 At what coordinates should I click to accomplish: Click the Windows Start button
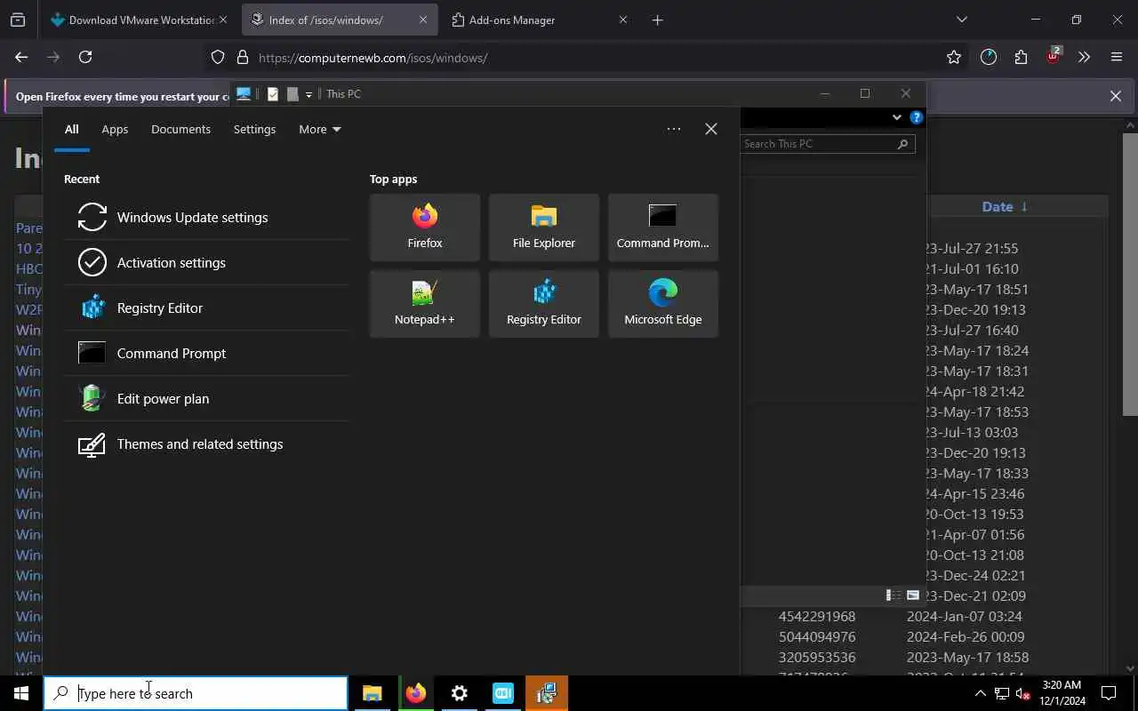[x=21, y=693]
